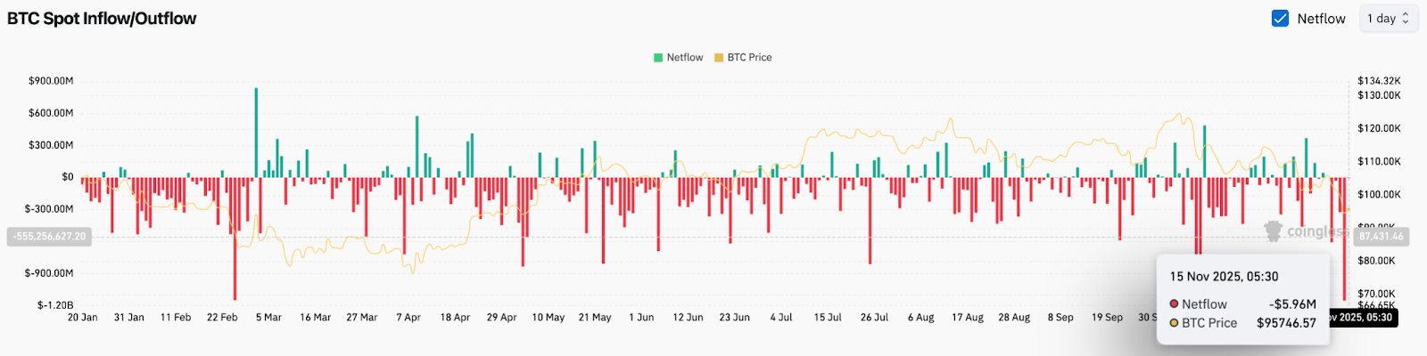The width and height of the screenshot is (1427, 356).
Task: Click red Netflow dot in tooltip
Action: [1175, 304]
